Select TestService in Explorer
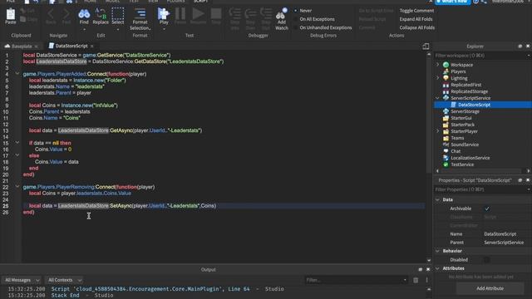532x299 pixels. tap(462, 164)
